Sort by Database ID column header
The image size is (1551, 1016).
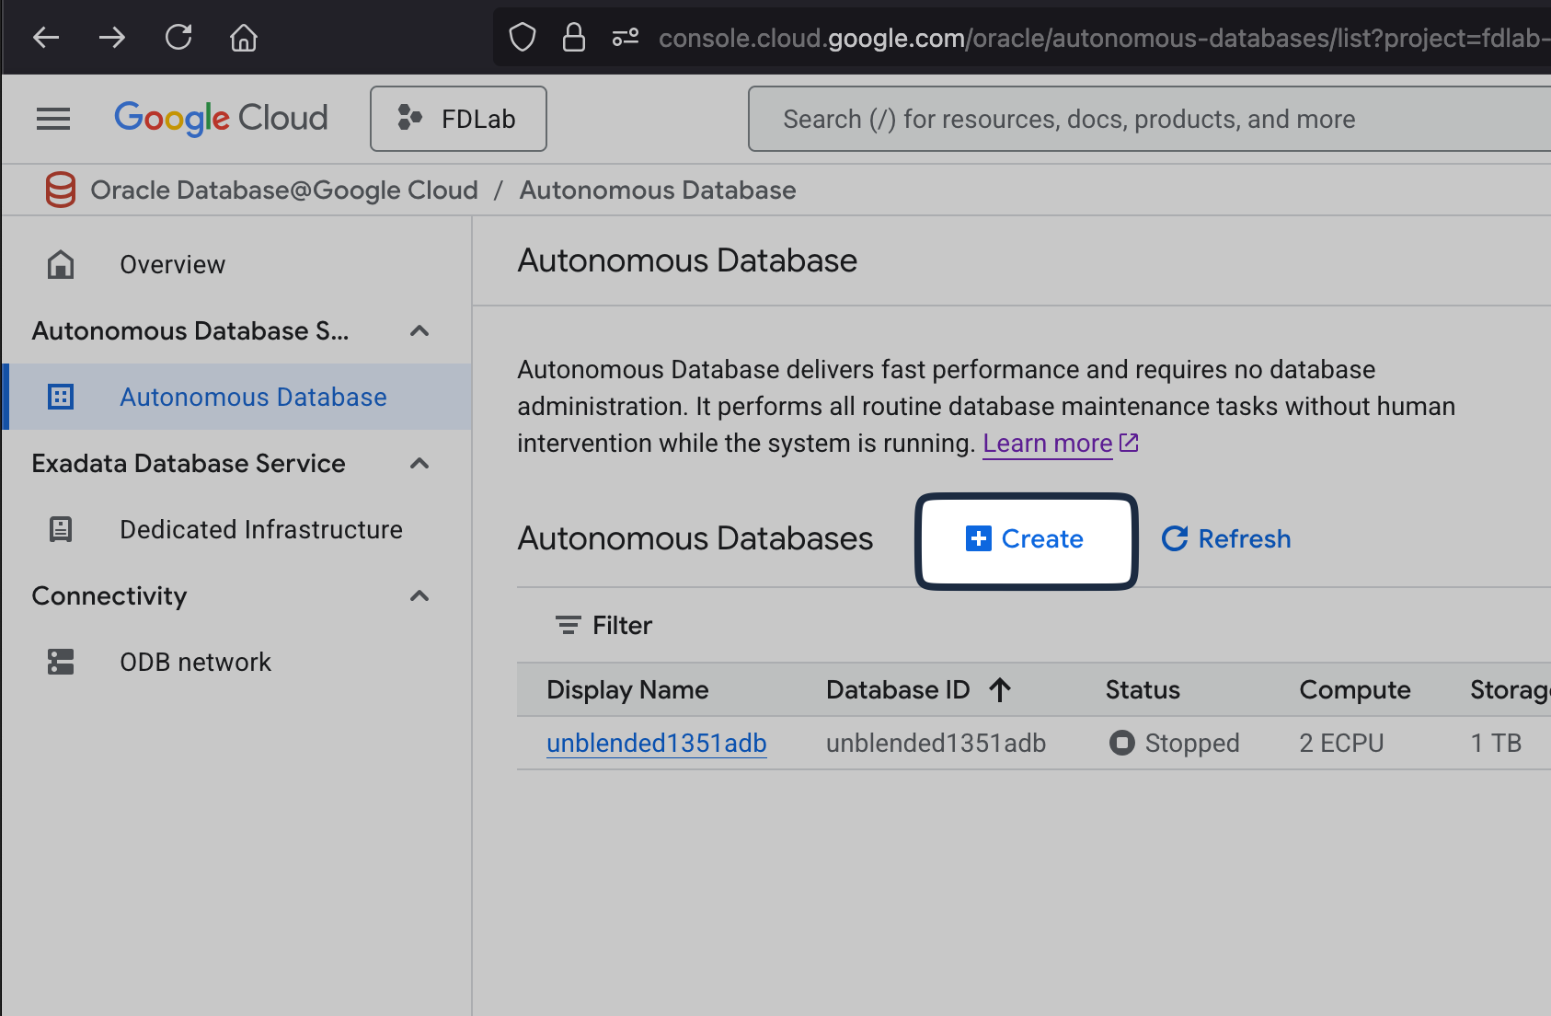click(x=898, y=690)
